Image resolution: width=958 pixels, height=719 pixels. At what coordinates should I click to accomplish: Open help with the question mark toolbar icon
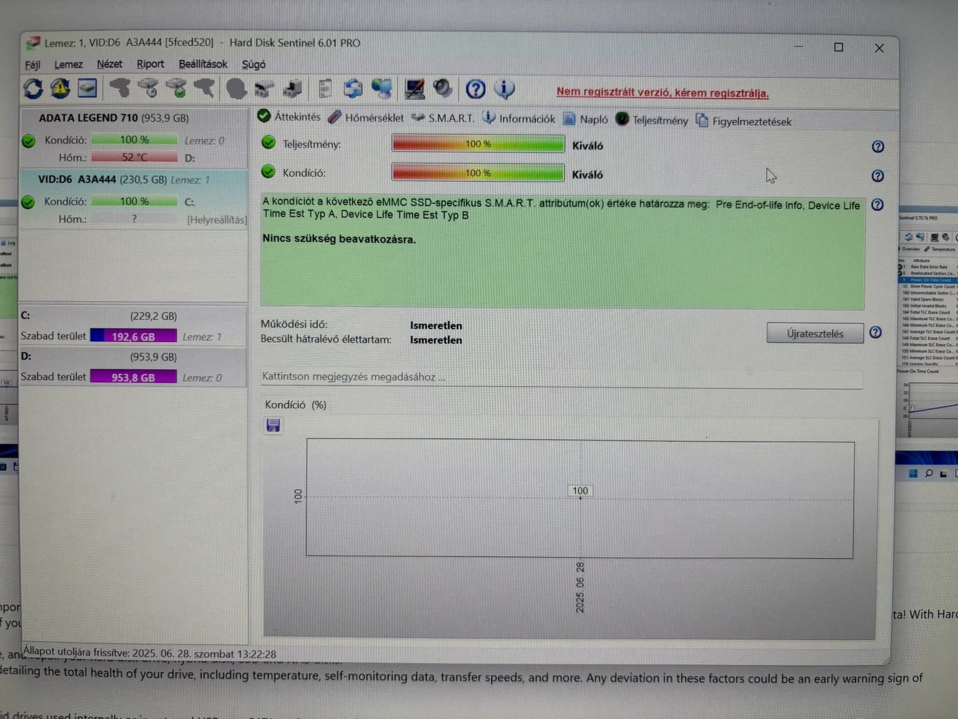tap(476, 89)
